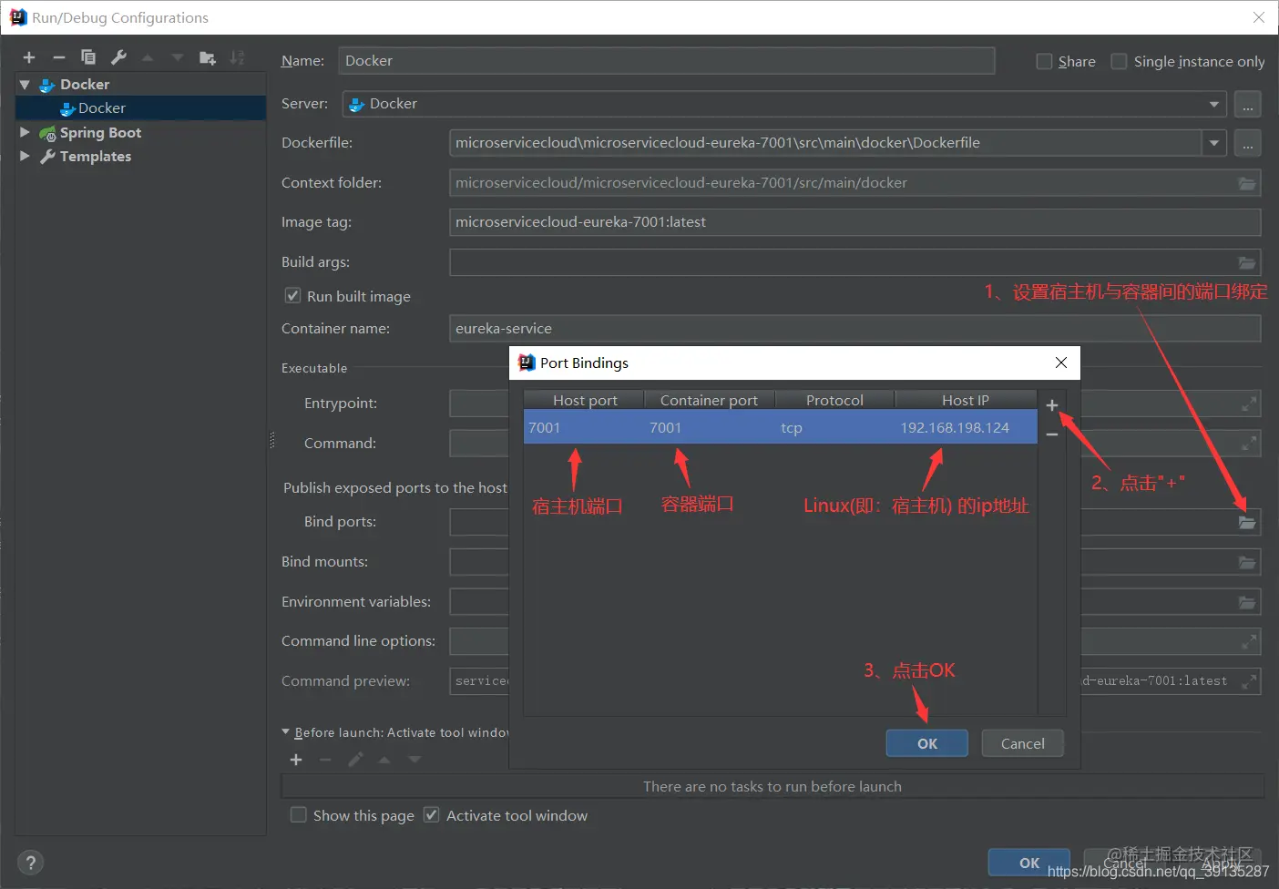Image resolution: width=1279 pixels, height=889 pixels.
Task: Remove the selected run configuration
Action: pos(59,57)
